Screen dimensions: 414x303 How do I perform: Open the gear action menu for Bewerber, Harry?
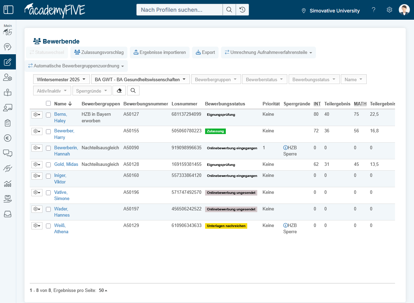pyautogui.click(x=37, y=131)
